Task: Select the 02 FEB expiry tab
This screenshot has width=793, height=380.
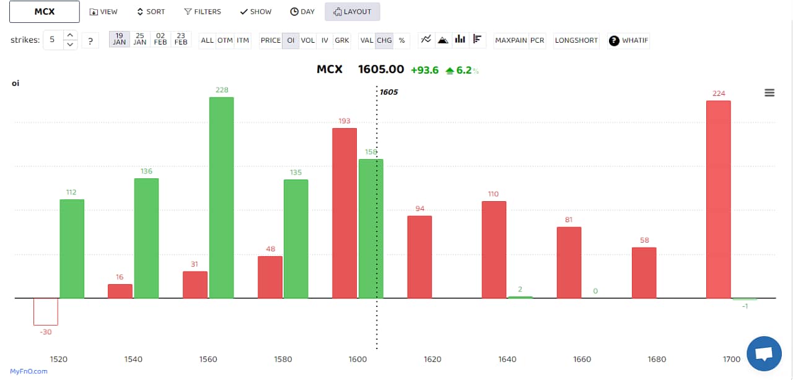Action: point(160,40)
